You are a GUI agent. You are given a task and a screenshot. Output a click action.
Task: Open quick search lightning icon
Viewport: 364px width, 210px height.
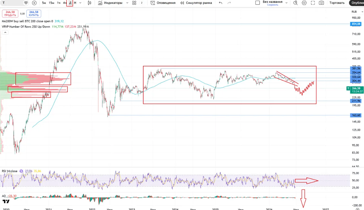click(x=295, y=3)
